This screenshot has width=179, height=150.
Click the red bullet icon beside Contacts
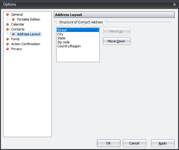tap(7, 29)
